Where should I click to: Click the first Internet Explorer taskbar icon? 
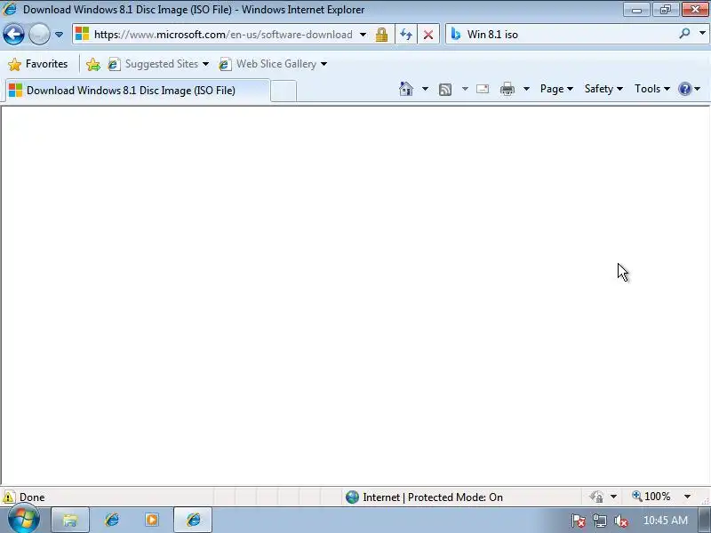112,520
